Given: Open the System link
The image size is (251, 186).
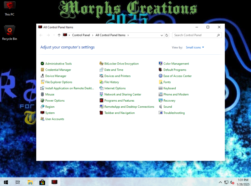Looking at the screenshot, I should pyautogui.click(x=50, y=113).
